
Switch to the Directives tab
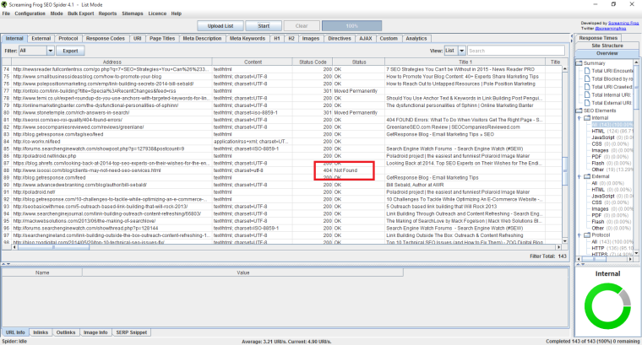click(x=340, y=39)
